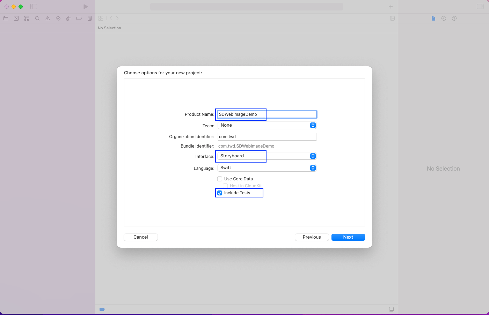Click the Previous button

pyautogui.click(x=312, y=237)
